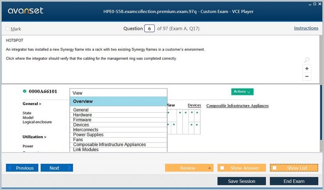
Task: Open the View dropdown header
Action: [119, 93]
